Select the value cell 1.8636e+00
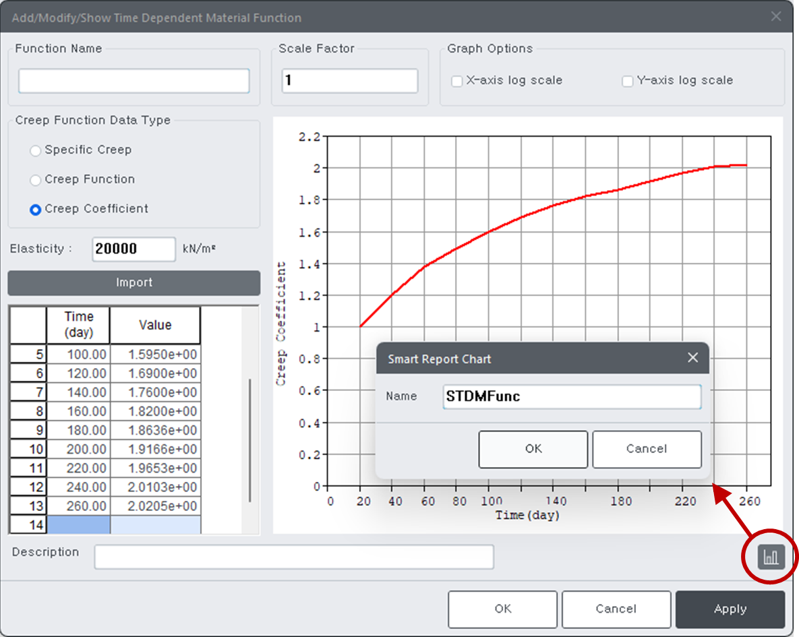799x637 pixels. pos(156,429)
